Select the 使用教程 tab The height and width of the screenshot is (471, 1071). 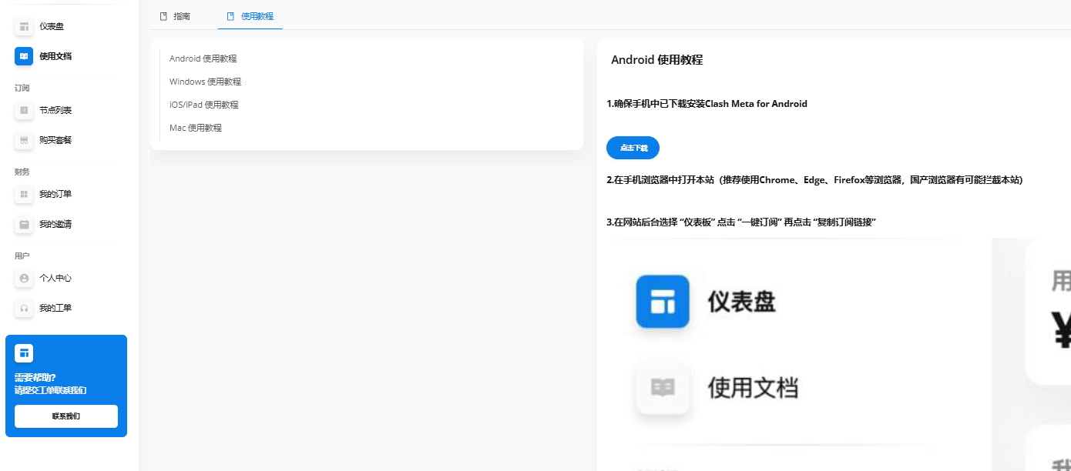click(x=250, y=16)
